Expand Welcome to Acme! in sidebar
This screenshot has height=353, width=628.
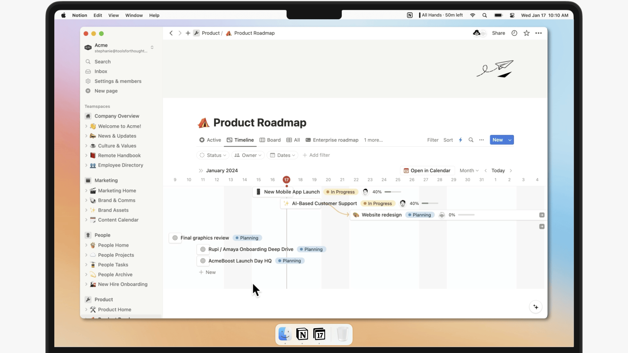[86, 126]
